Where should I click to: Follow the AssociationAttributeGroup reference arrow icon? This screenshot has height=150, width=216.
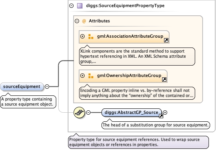click(166, 40)
